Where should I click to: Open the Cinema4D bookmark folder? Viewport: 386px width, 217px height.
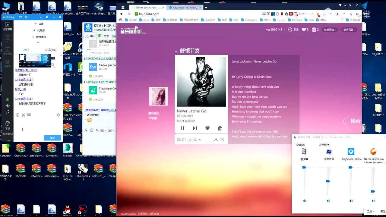(x=249, y=20)
